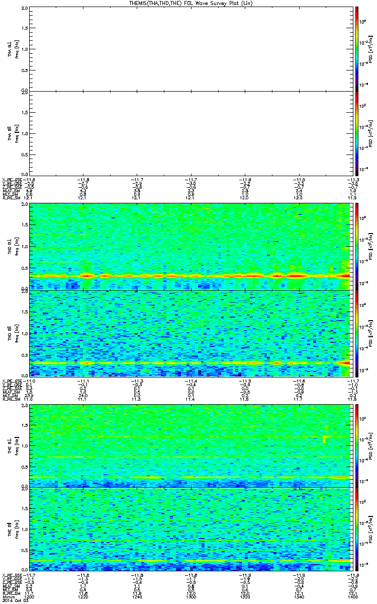377x604 pixels.
Task: Click the THD BL freq [Hz] axis label
Action: (17, 247)
